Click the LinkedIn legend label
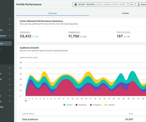 pos(111,105)
